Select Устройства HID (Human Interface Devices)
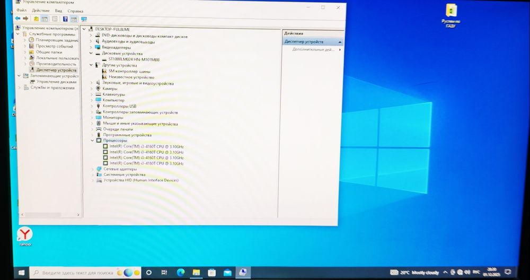 141,180
